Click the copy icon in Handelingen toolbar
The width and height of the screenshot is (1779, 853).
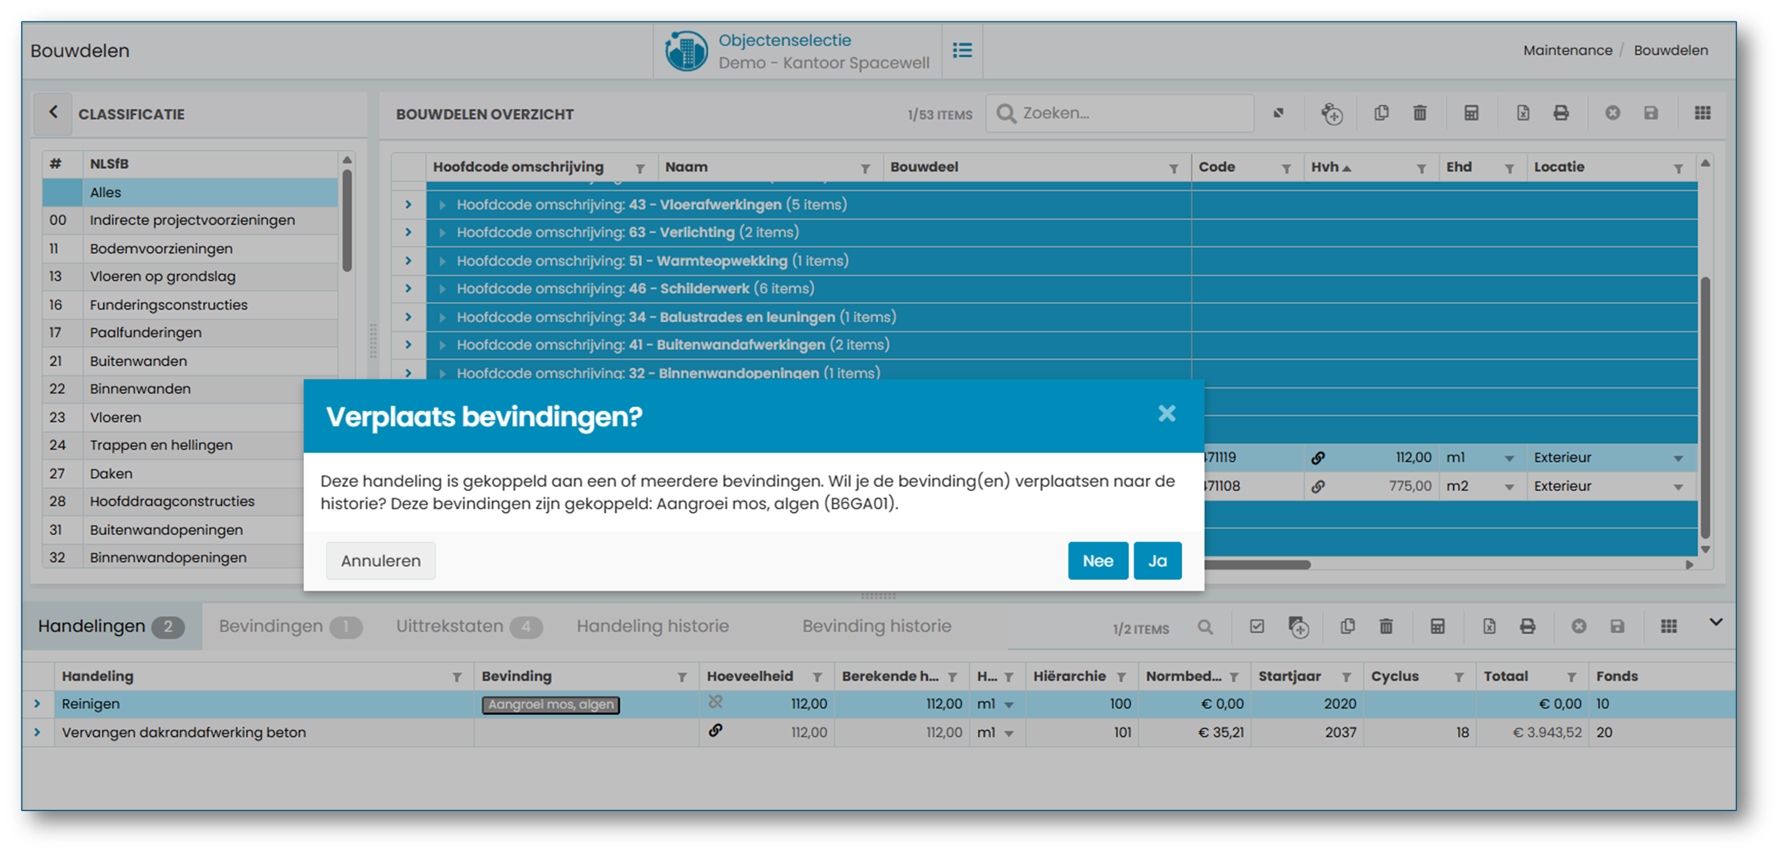point(1347,626)
